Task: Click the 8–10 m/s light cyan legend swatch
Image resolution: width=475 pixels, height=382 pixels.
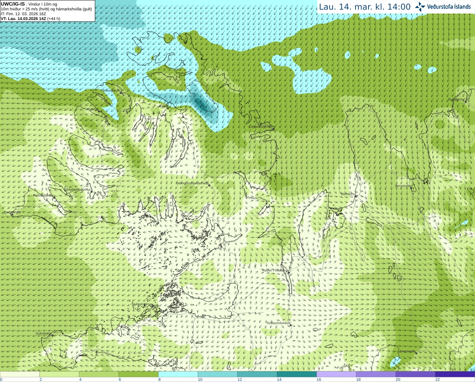Action: point(178,374)
